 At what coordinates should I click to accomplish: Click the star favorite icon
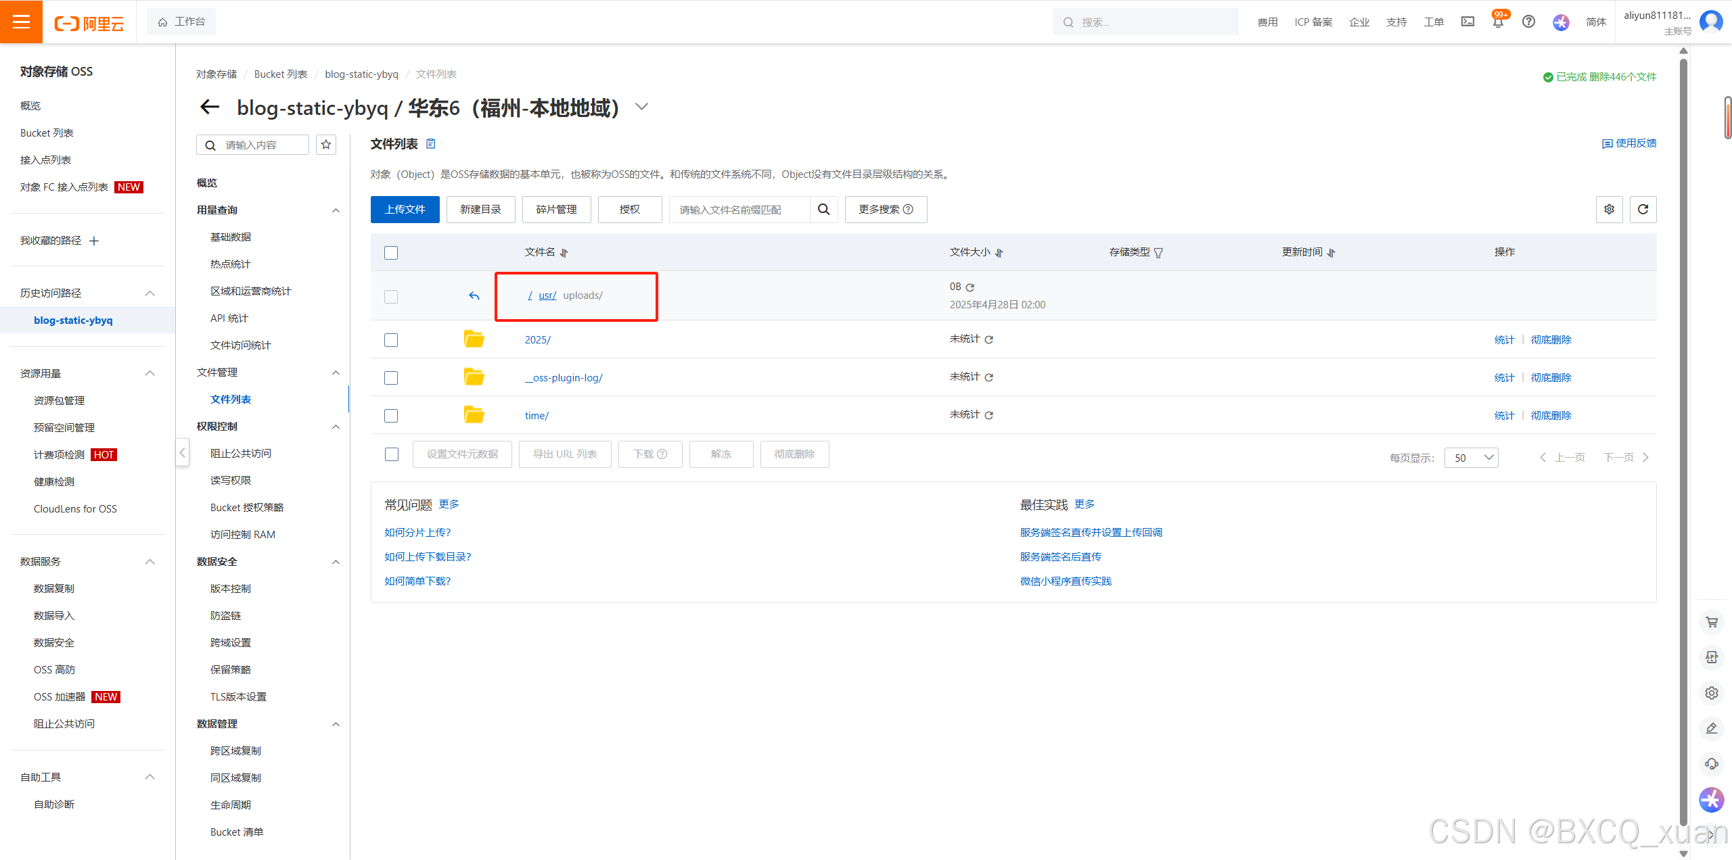[326, 145]
